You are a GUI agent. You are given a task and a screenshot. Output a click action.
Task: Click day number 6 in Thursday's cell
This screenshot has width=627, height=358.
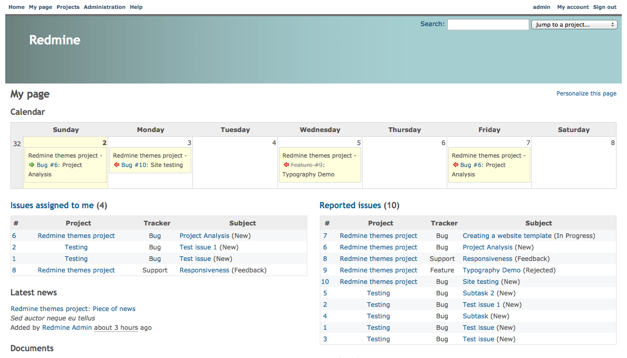point(444,143)
